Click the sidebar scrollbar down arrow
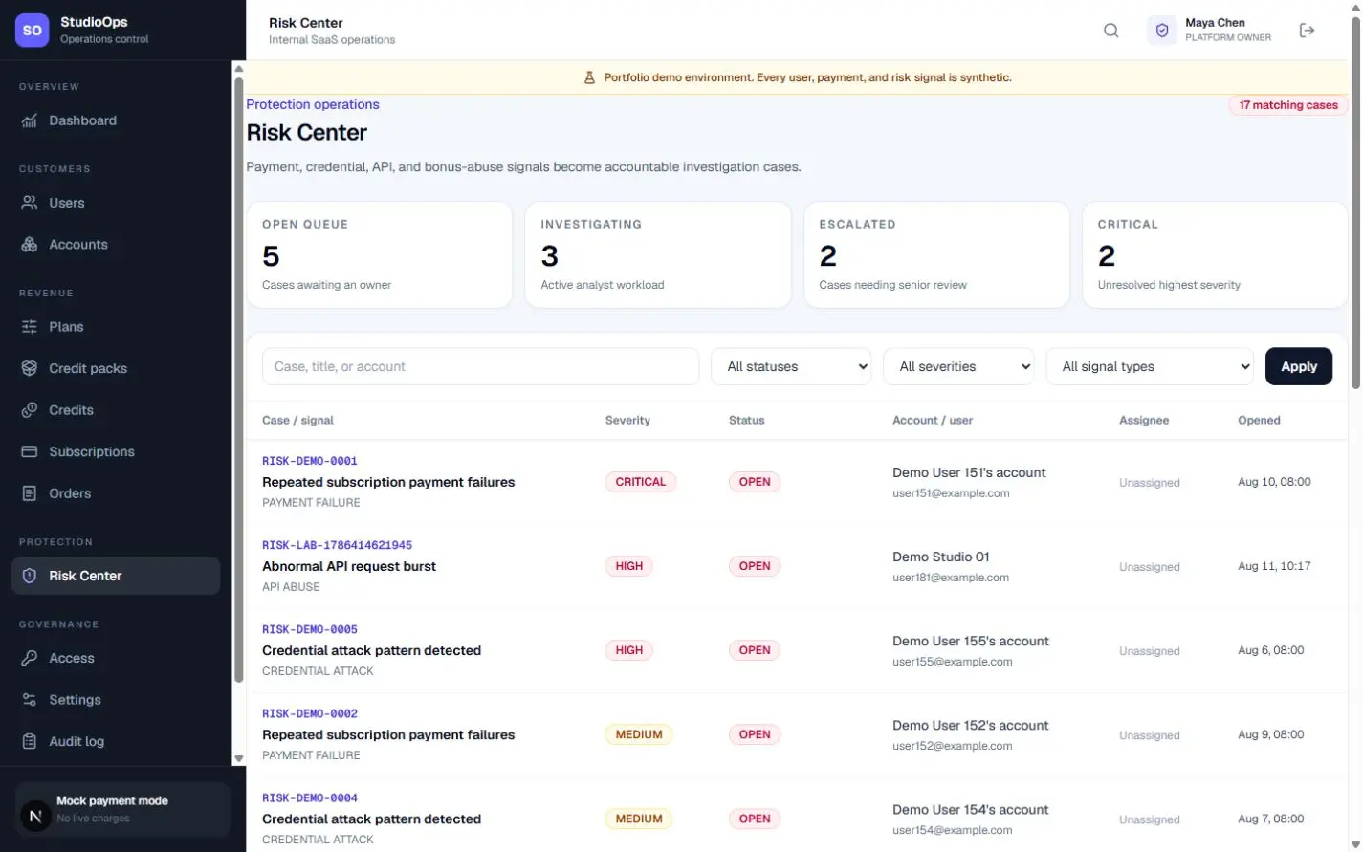Viewport: 1363px width, 852px height. [239, 759]
